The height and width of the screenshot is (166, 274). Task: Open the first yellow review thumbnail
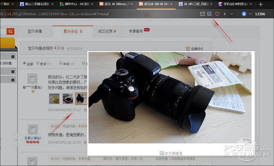pos(54,99)
